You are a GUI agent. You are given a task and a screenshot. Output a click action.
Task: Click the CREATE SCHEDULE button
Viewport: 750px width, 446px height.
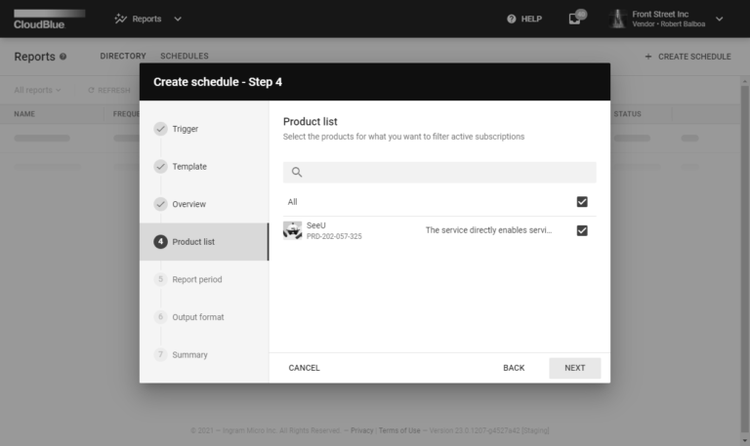[687, 57]
